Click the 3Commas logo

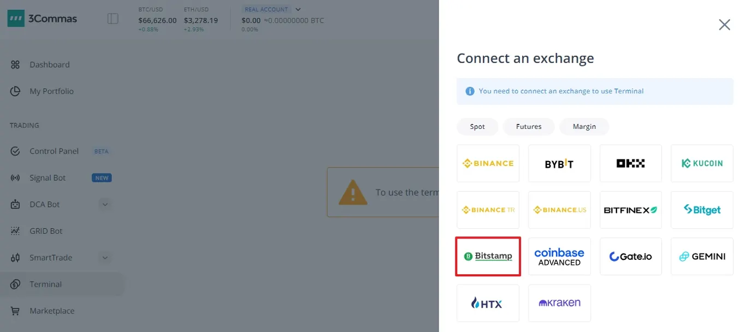pyautogui.click(x=43, y=19)
